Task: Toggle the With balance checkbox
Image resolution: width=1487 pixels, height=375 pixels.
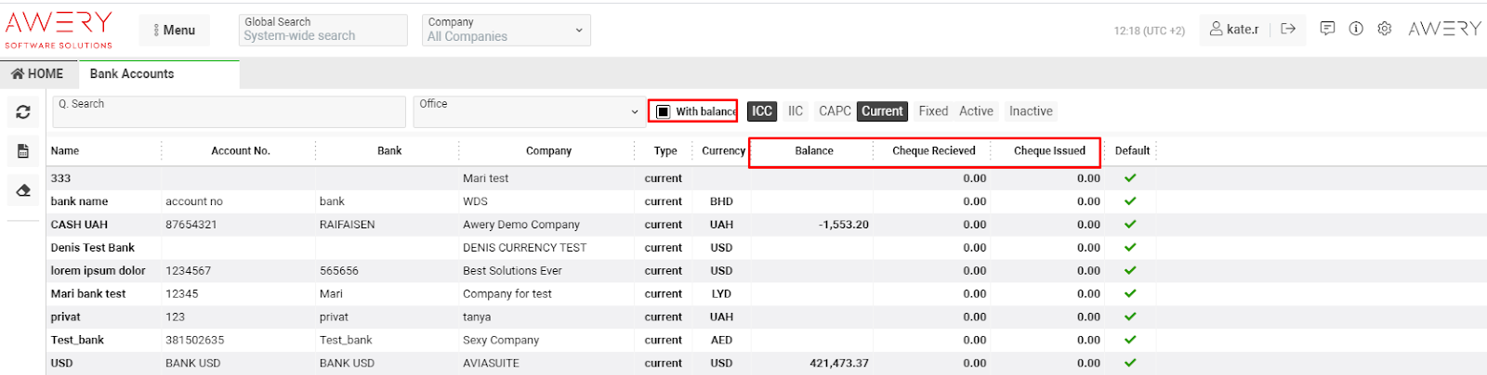Action: pyautogui.click(x=664, y=111)
